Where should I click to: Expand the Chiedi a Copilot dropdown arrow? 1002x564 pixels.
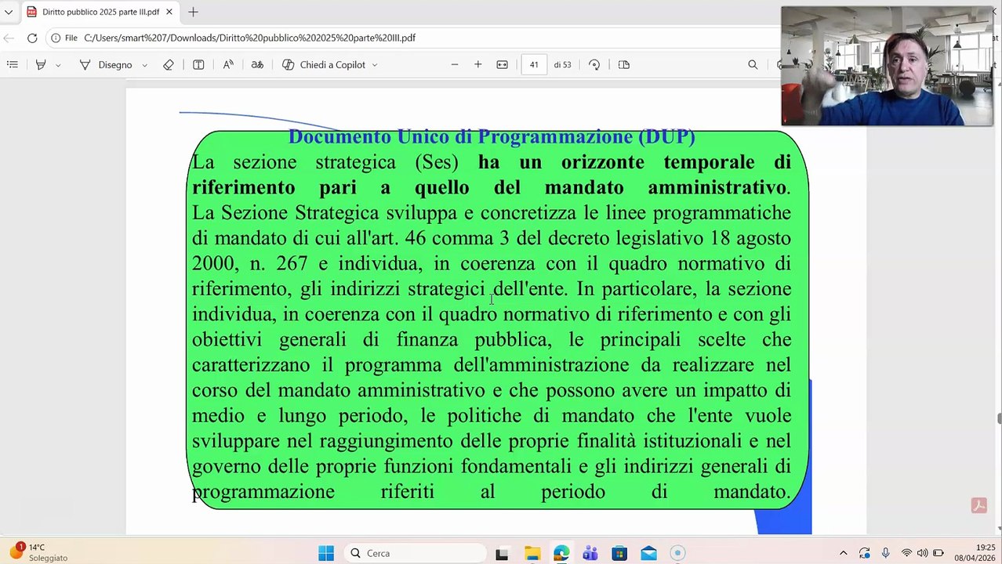point(375,65)
